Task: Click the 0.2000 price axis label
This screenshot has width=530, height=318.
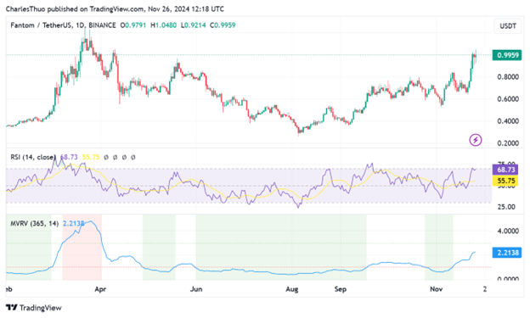Action: pyautogui.click(x=508, y=143)
